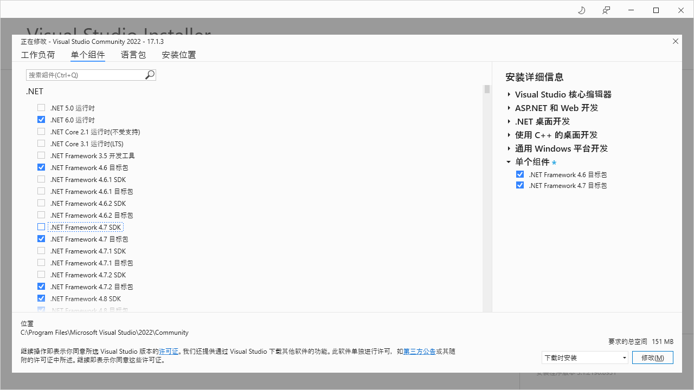Switch to the 工作负荷 tab
The height and width of the screenshot is (390, 694).
[x=38, y=55]
